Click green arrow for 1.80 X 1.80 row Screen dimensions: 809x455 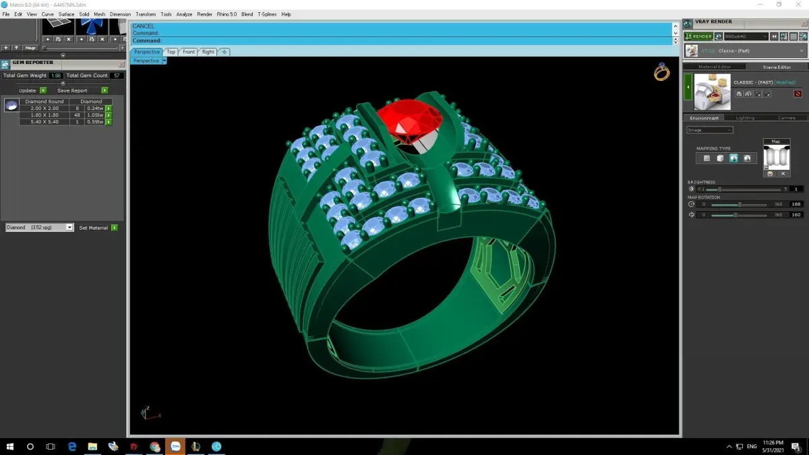click(x=108, y=115)
